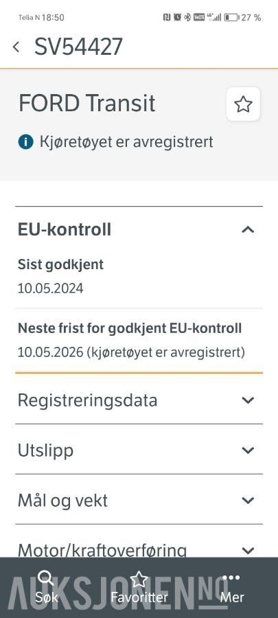Expand the Mål og vekt chevron

[248, 501]
